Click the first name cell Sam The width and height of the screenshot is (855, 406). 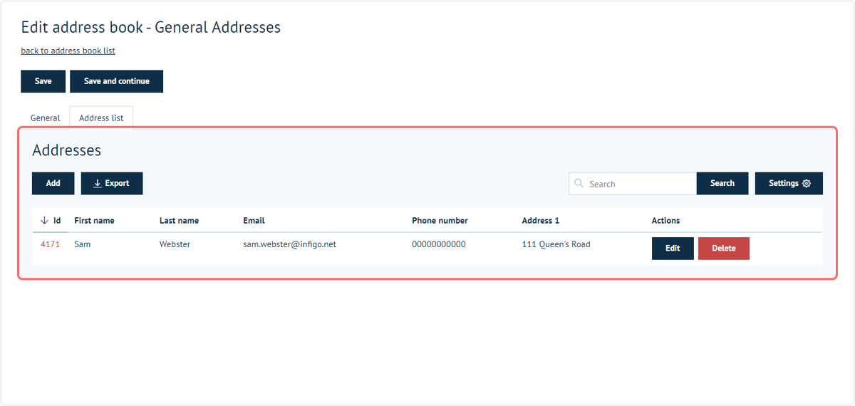tap(82, 244)
